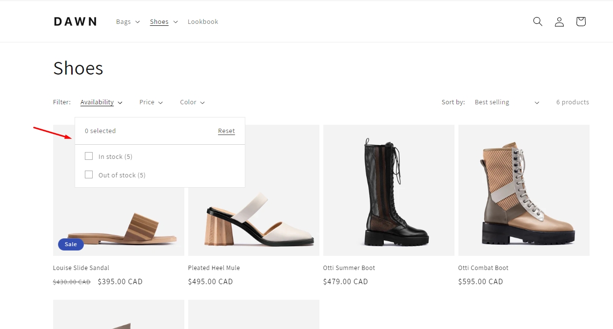Reset the availability filter selection
Viewport: 613px width, 329px height.
(226, 131)
